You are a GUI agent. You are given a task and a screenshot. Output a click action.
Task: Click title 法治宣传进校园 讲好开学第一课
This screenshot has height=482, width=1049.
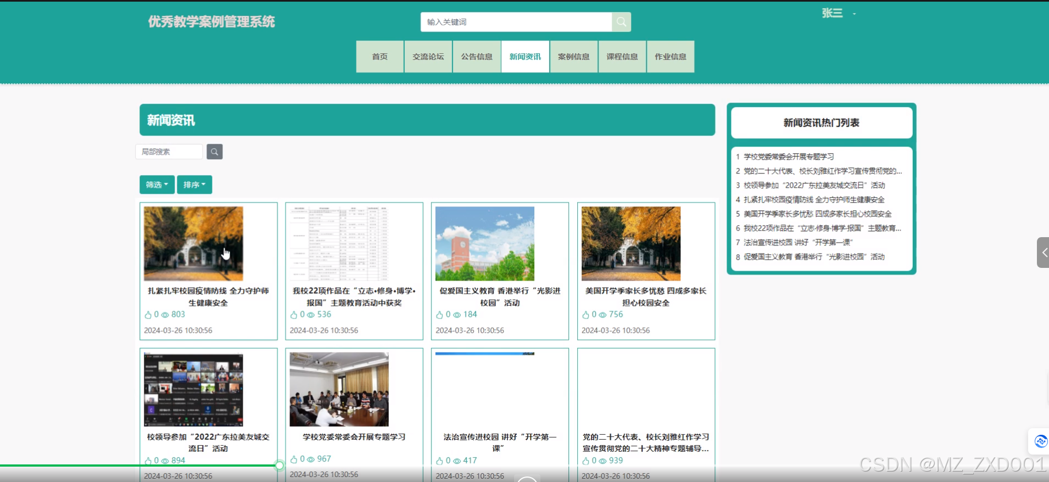[x=500, y=442]
